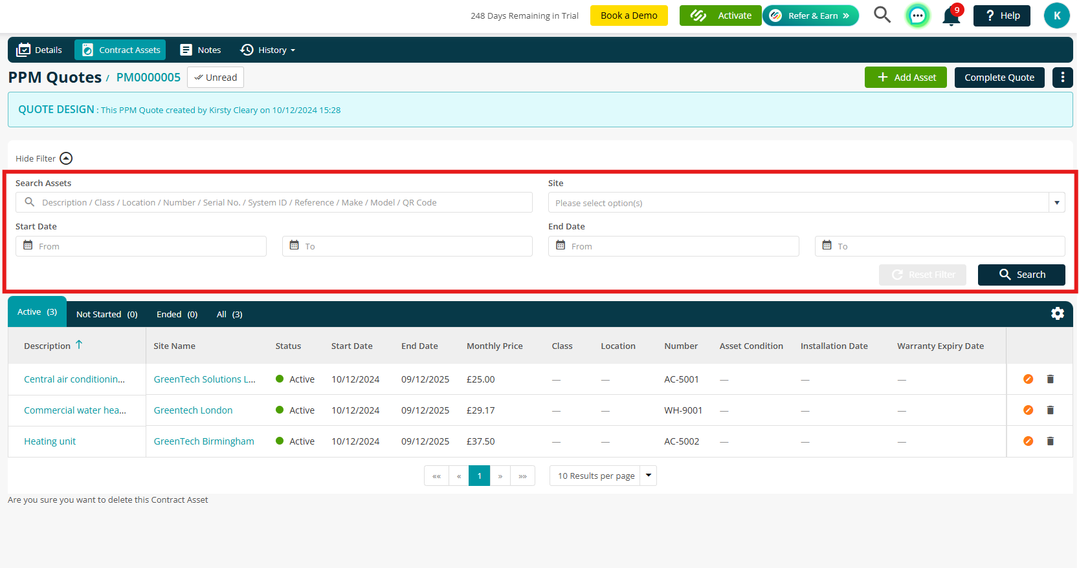Sort by Monthly Price column header
This screenshot has height=568, width=1079.
[495, 346]
